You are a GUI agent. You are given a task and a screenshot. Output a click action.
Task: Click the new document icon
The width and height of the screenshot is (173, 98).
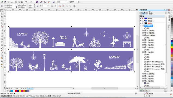(x=2, y=2)
